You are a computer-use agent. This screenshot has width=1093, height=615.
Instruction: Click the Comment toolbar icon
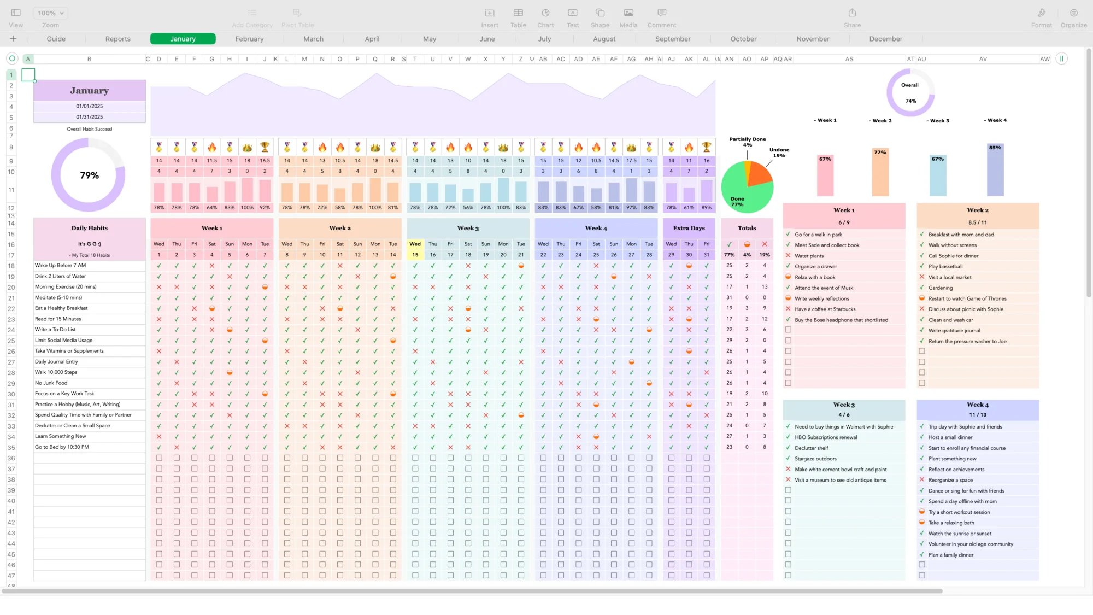[x=662, y=13]
